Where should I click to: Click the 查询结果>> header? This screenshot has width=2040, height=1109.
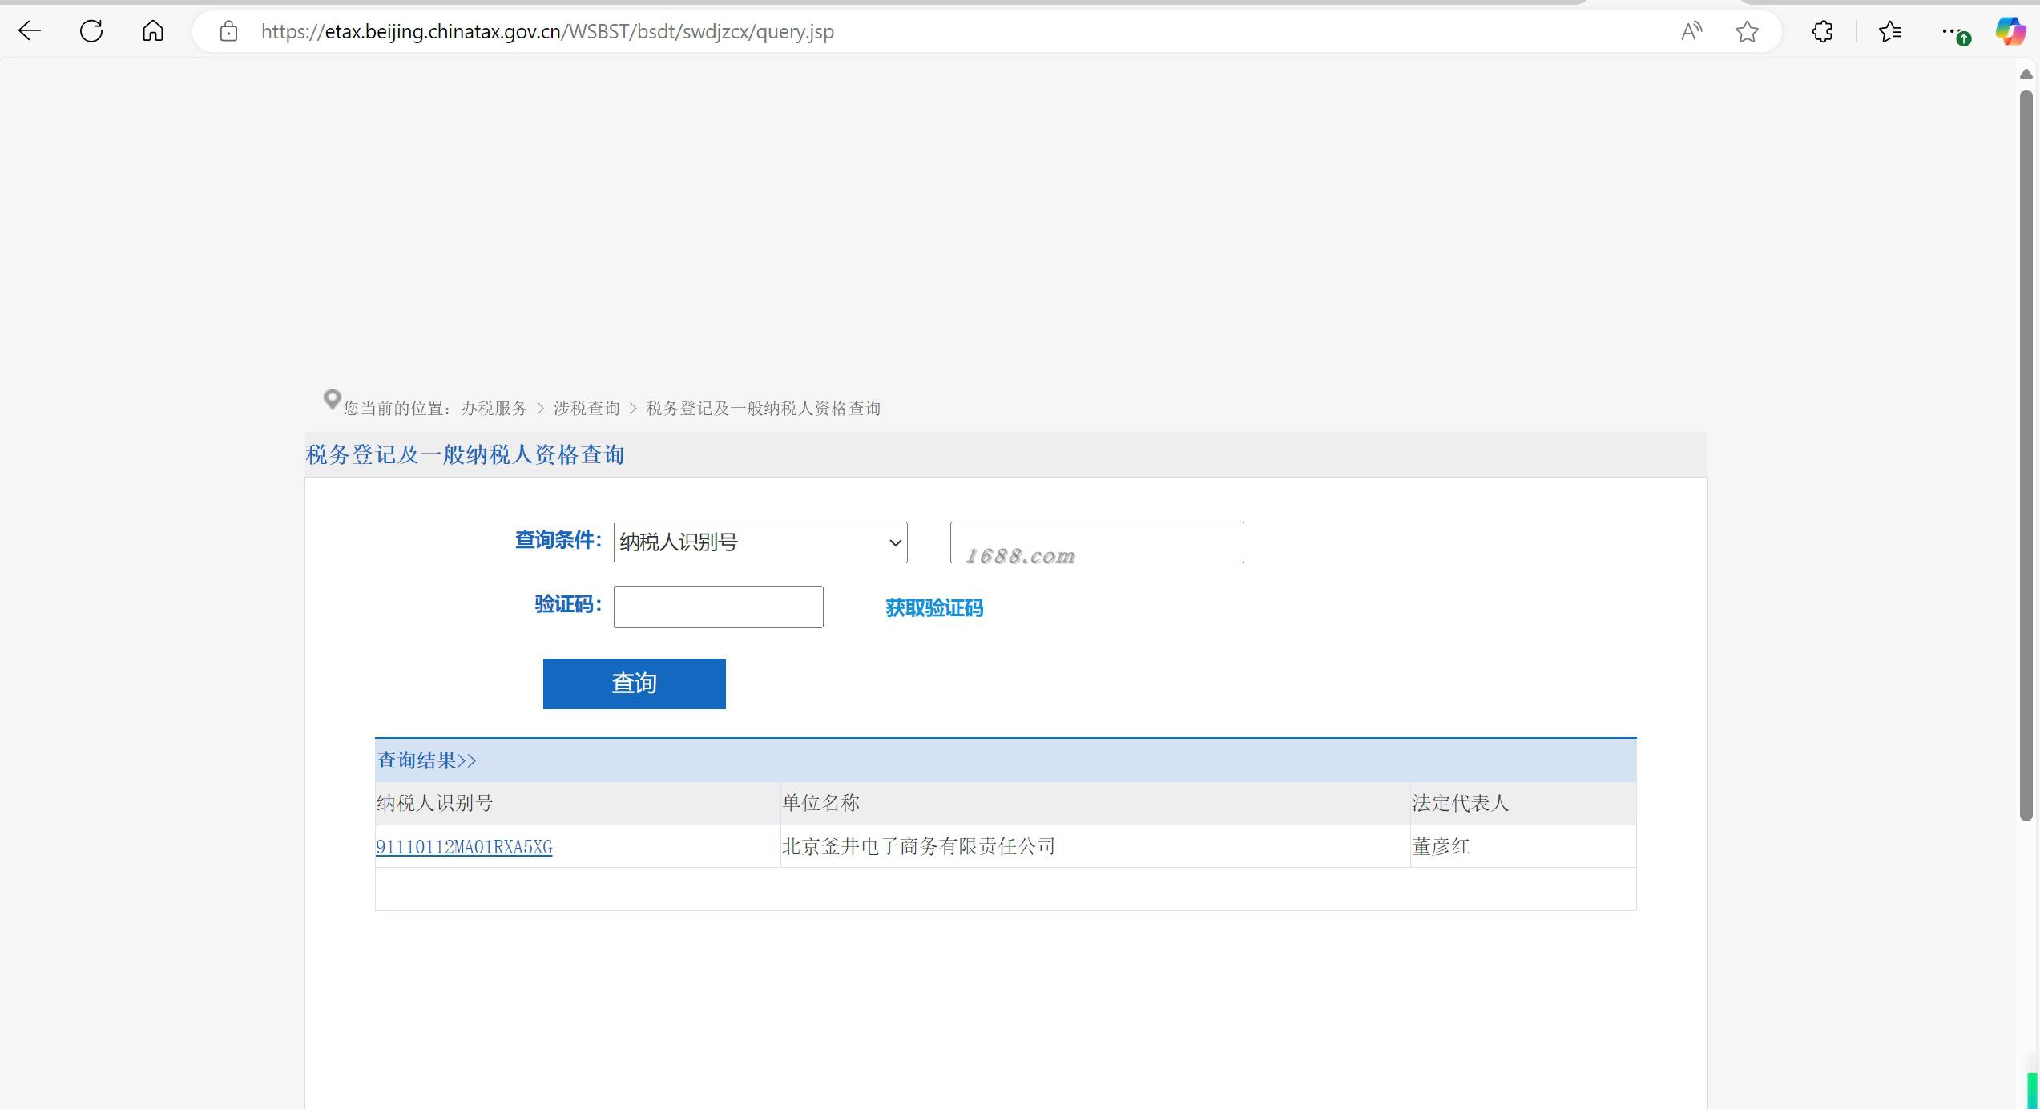(x=427, y=760)
